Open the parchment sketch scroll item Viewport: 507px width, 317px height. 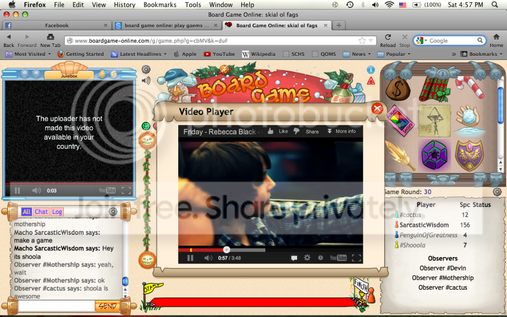(x=434, y=121)
